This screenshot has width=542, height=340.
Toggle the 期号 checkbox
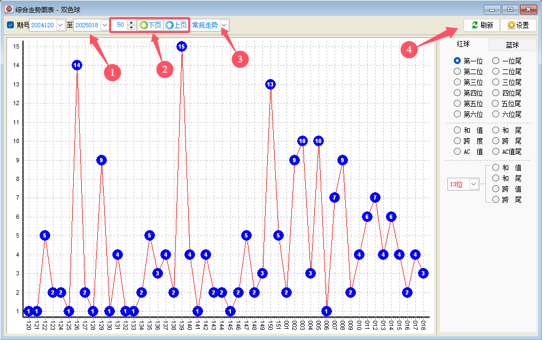coord(11,25)
